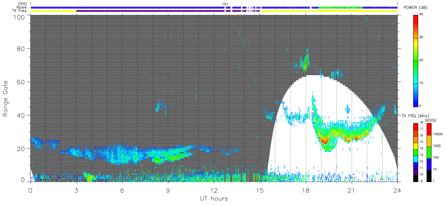
Task: Select the 40 tick on the range gate axis
Action: click(x=21, y=115)
